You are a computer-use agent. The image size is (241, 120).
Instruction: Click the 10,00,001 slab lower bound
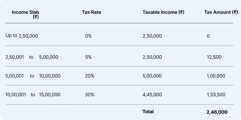pyautogui.click(x=16, y=95)
